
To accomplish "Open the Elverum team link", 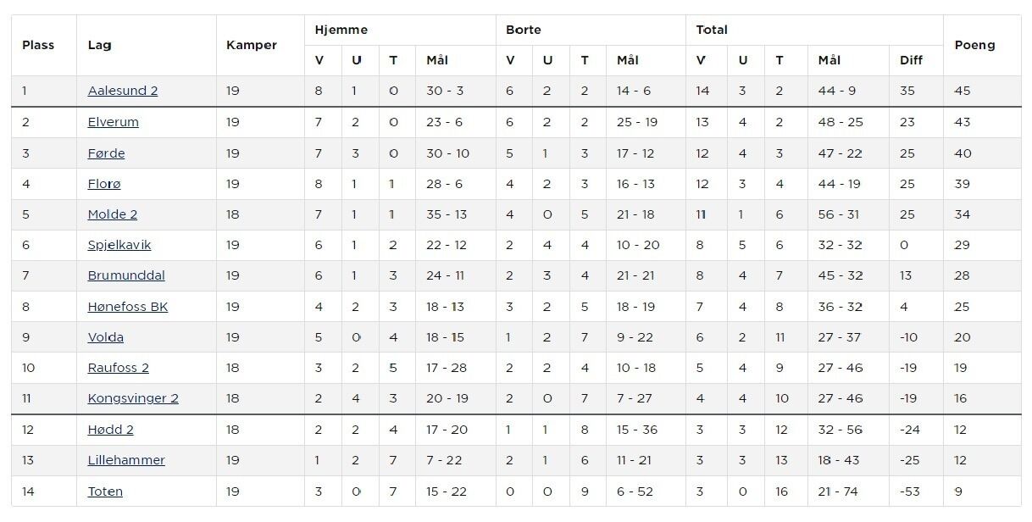I will (114, 122).
